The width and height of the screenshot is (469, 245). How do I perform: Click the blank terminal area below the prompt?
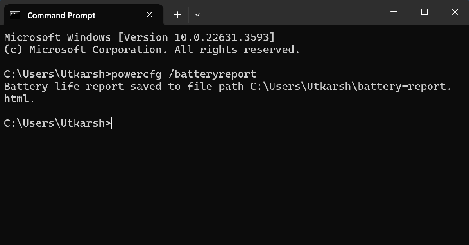click(234, 183)
